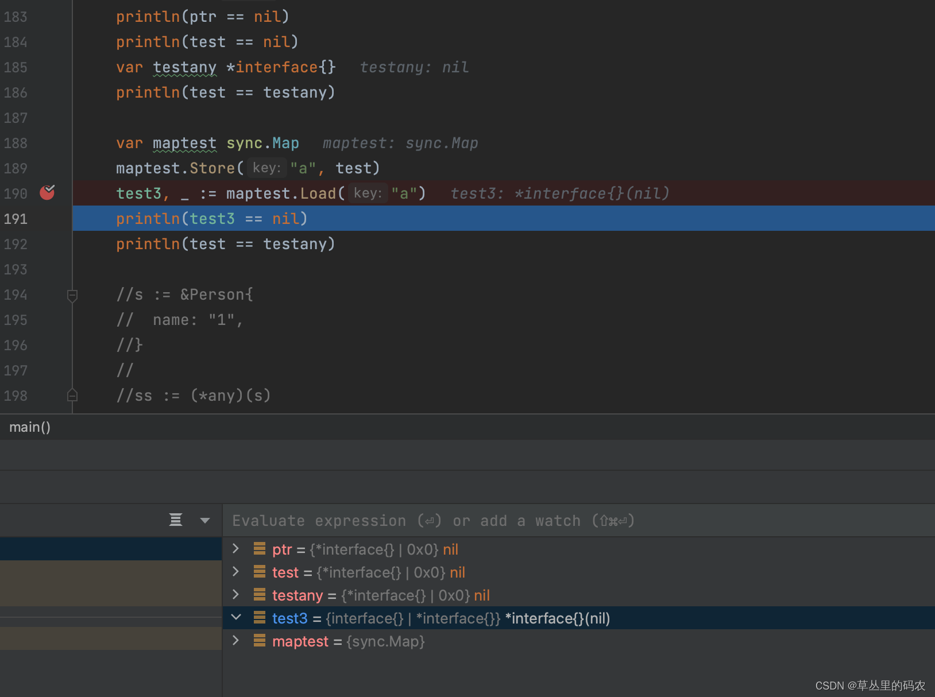935x697 pixels.
Task: Click println(ptr == nil) on line 183
Action: [203, 17]
